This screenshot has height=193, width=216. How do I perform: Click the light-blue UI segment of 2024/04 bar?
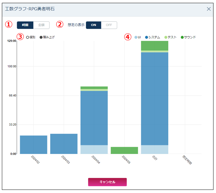tap(94, 149)
